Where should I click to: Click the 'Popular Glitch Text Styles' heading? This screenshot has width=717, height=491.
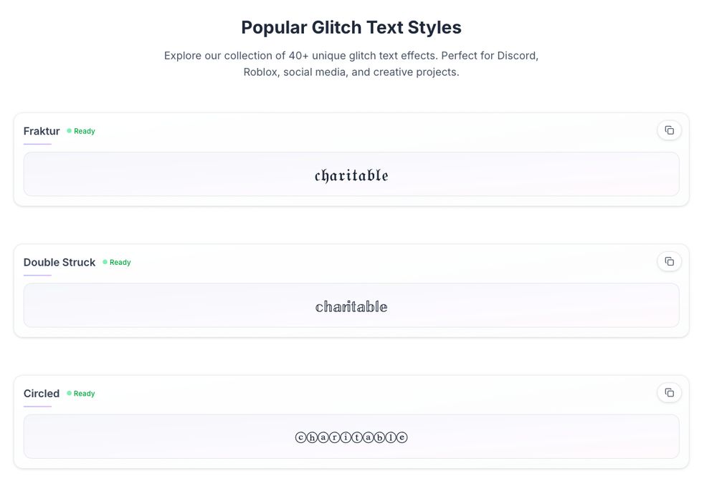click(351, 27)
